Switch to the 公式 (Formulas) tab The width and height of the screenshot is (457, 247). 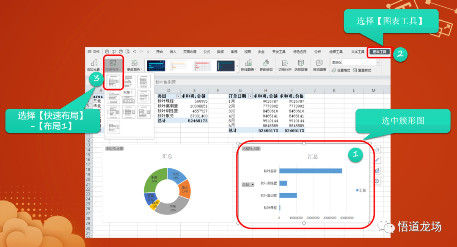[206, 52]
